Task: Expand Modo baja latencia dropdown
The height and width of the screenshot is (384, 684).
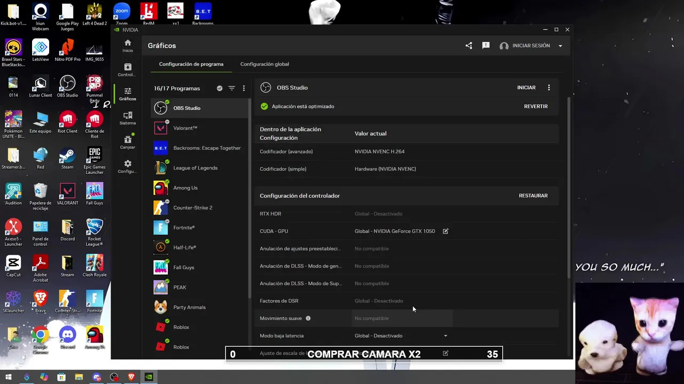Action: click(446, 336)
